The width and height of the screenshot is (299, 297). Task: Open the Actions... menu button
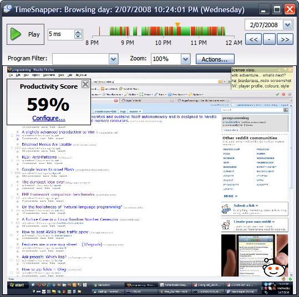[215, 59]
